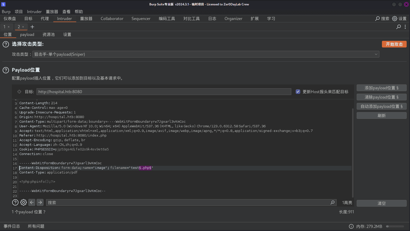Click 添加payload位置 § button

(382, 88)
